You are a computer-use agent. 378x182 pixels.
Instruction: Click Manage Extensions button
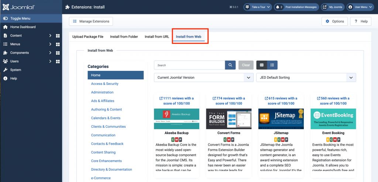pyautogui.click(x=91, y=21)
